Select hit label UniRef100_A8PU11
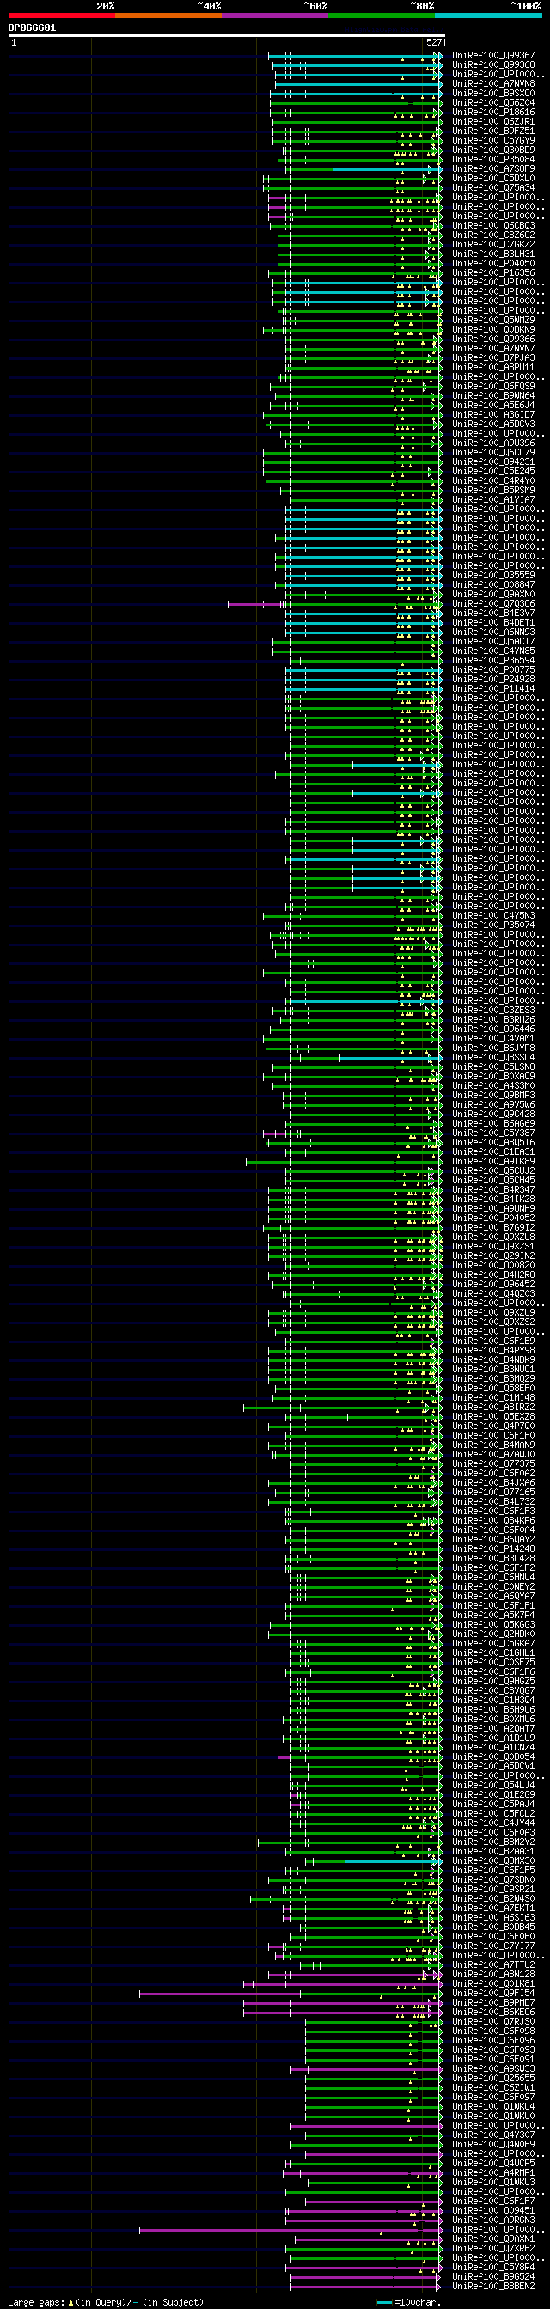550x2309 pixels. point(493,367)
